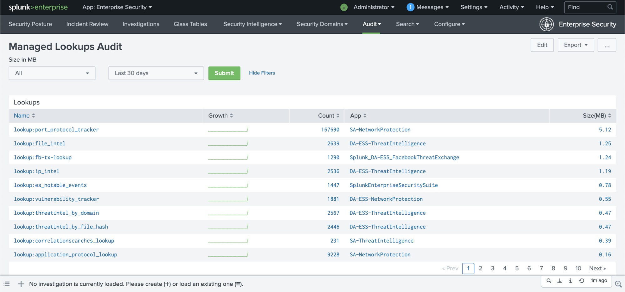The image size is (625, 292).
Task: Expand Security Intelligence menu
Action: [253, 24]
